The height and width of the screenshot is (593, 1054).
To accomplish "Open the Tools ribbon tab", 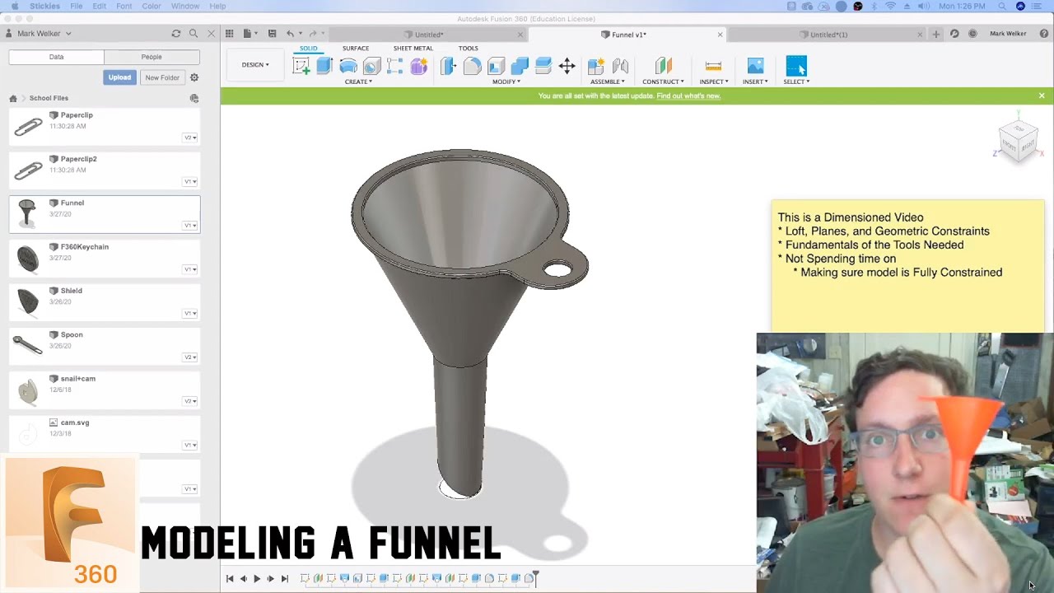I will (x=468, y=49).
